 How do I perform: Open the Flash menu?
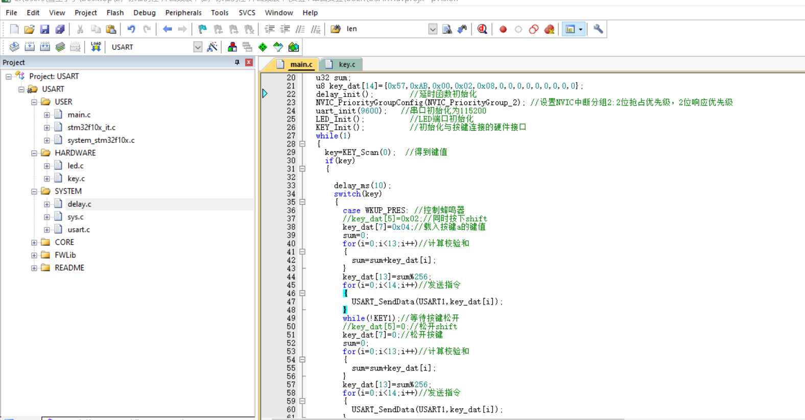(115, 12)
